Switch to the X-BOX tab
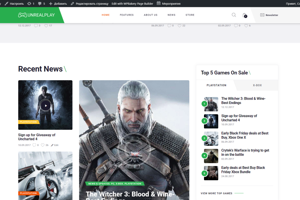 [257, 85]
